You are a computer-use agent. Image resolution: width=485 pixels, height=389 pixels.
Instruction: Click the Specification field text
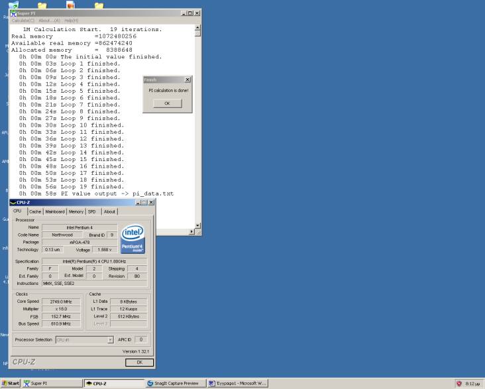[94, 262]
